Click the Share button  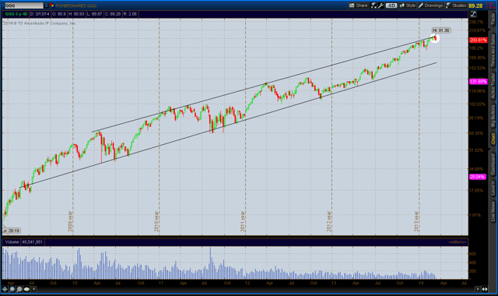tap(358, 5)
